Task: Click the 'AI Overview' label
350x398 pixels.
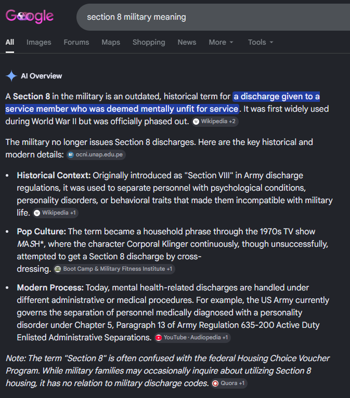Action: [x=42, y=76]
